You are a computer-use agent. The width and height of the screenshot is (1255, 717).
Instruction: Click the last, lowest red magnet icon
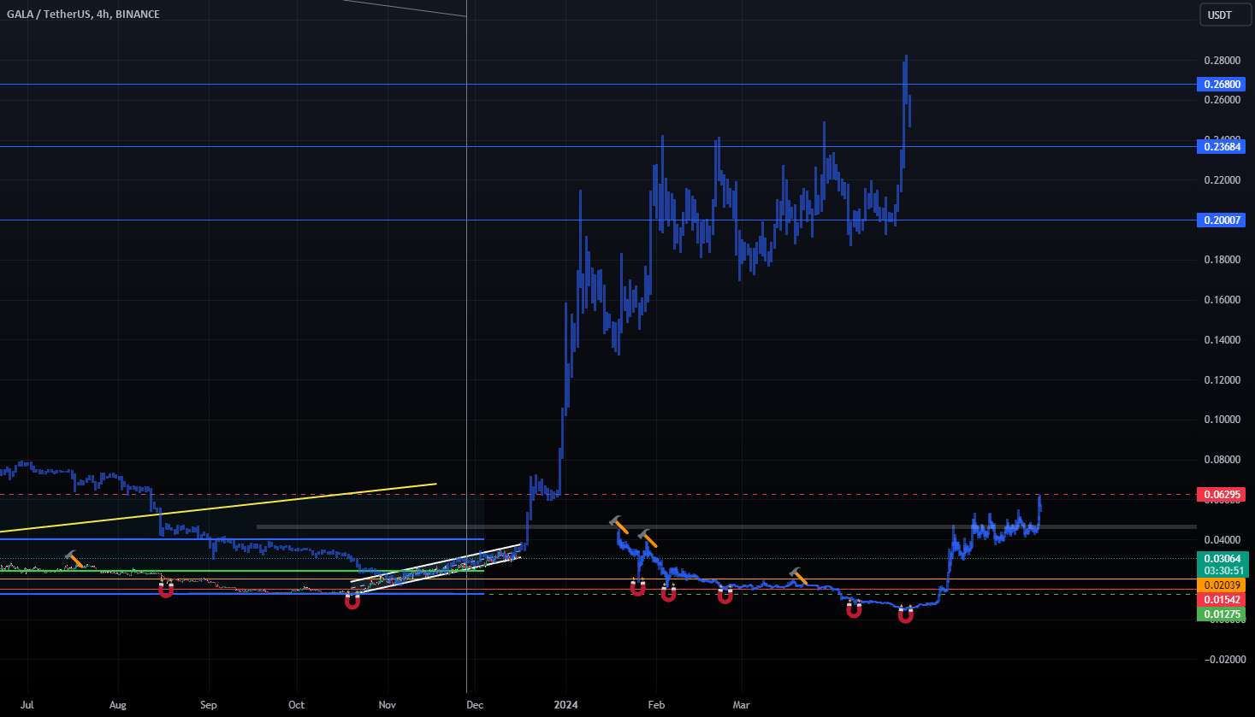pyautogui.click(x=905, y=614)
